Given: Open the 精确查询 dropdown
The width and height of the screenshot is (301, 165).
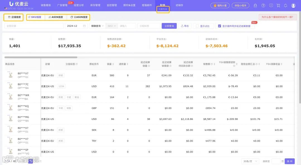Looking at the screenshot, I should point(97,26).
